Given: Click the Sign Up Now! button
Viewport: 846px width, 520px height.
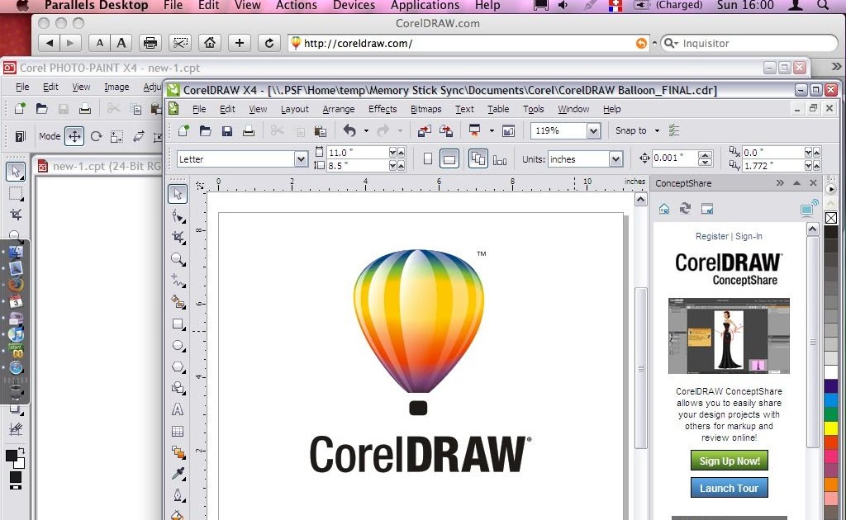Looking at the screenshot, I should [729, 461].
